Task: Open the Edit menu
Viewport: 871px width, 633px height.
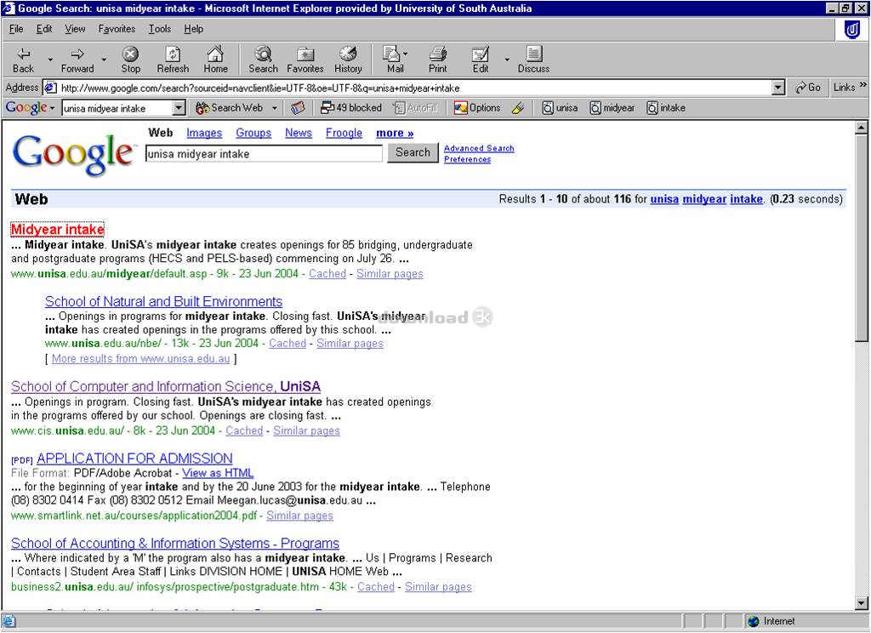Action: click(44, 29)
